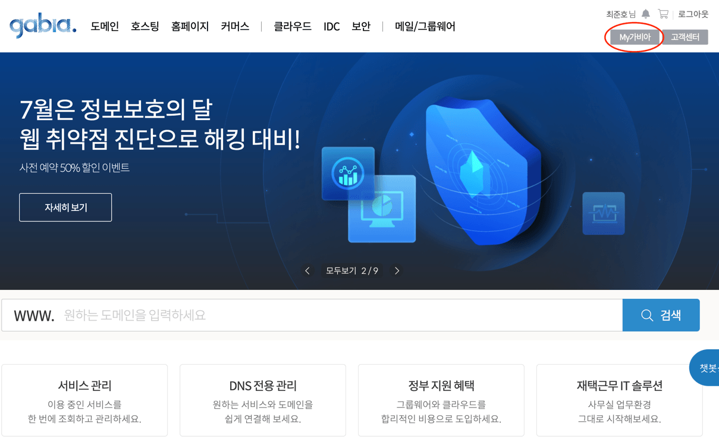Open the 서비스 관리 card
The height and width of the screenshot is (445, 719).
84,400
